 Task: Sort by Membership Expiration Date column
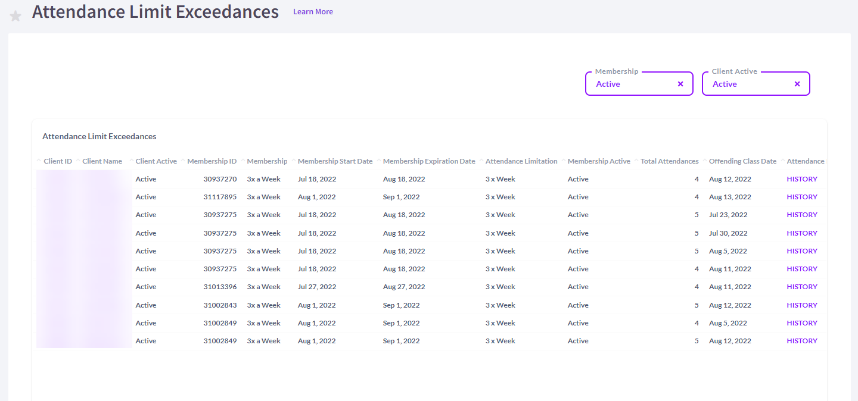(429, 161)
